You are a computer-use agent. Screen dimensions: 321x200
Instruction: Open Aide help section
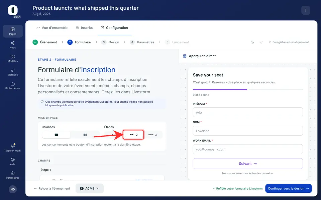click(13, 161)
